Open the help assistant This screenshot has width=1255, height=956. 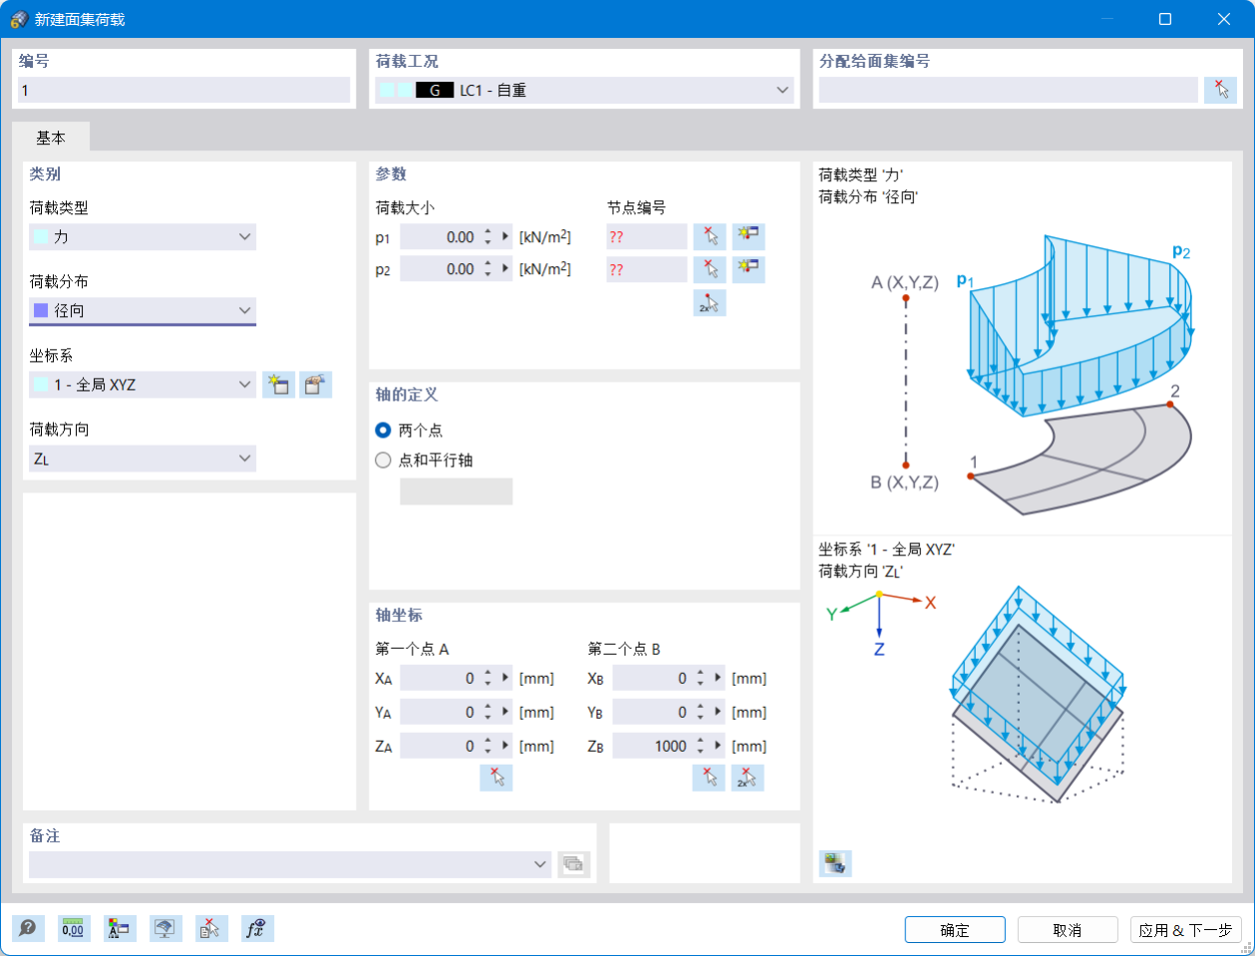point(29,928)
